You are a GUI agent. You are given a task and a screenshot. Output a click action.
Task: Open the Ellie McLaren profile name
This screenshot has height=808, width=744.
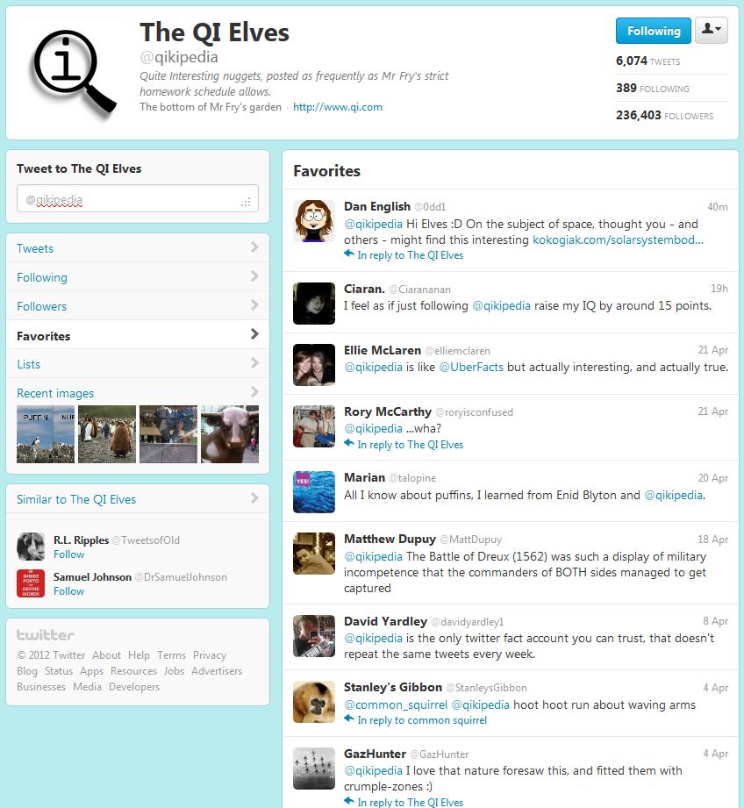383,350
